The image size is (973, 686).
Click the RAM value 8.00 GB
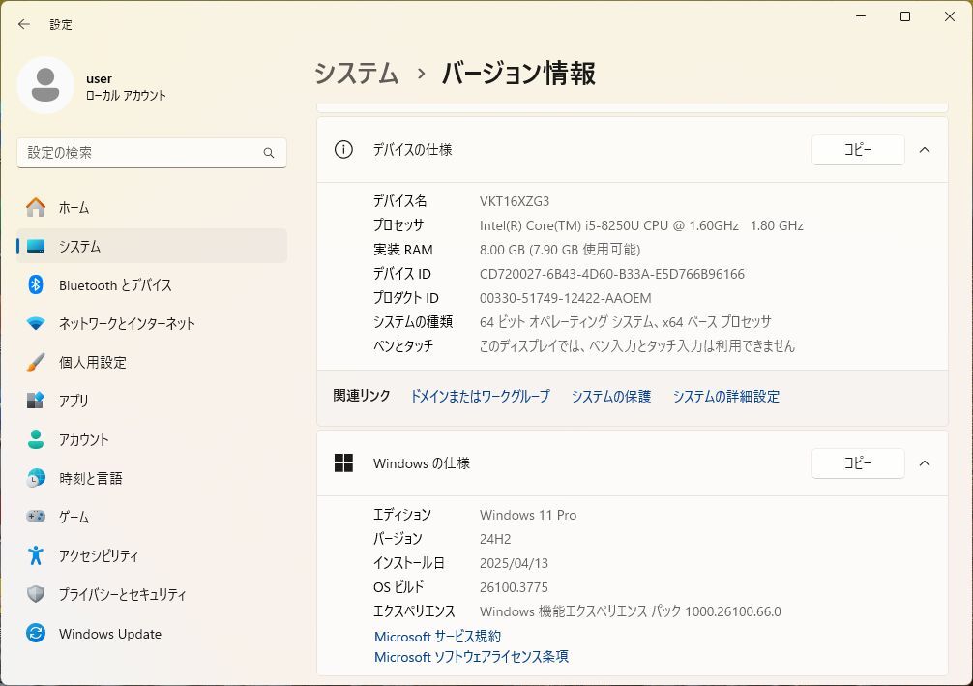560,250
